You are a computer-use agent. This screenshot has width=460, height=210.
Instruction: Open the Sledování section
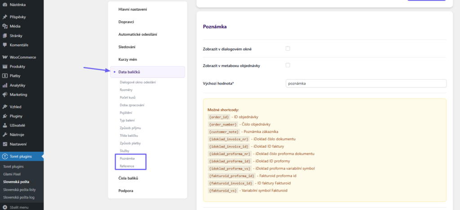[127, 47]
